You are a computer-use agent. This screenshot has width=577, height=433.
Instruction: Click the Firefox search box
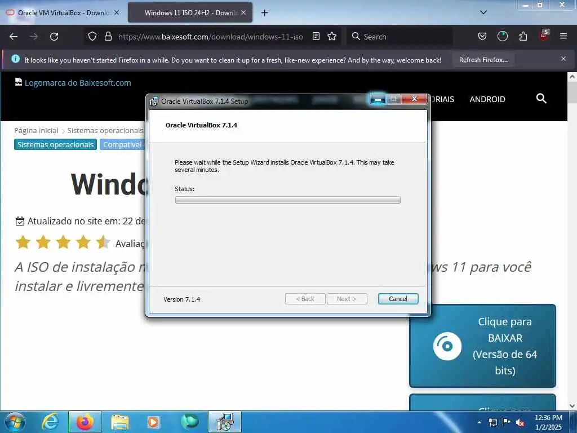(x=400, y=37)
